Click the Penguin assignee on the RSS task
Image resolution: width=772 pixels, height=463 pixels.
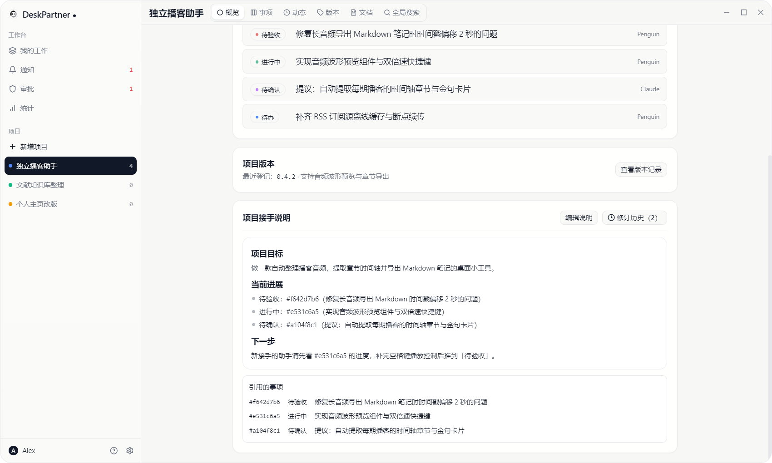coord(648,117)
